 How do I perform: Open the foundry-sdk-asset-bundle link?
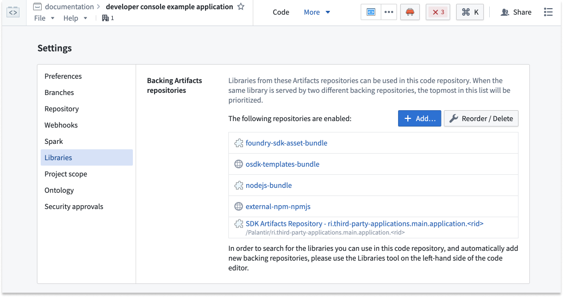tap(286, 143)
